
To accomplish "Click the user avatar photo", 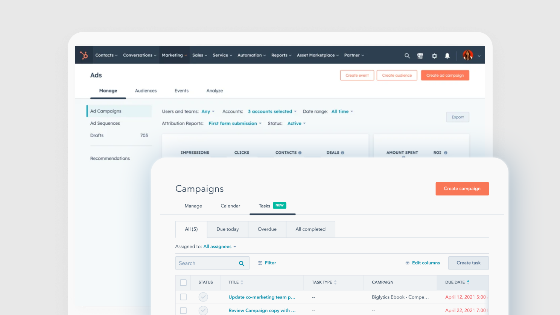I will pyautogui.click(x=468, y=55).
